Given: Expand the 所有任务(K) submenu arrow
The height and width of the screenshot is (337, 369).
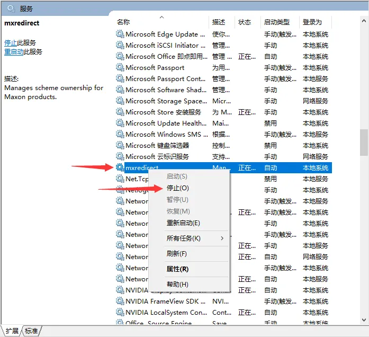Looking at the screenshot, I should coord(222,238).
